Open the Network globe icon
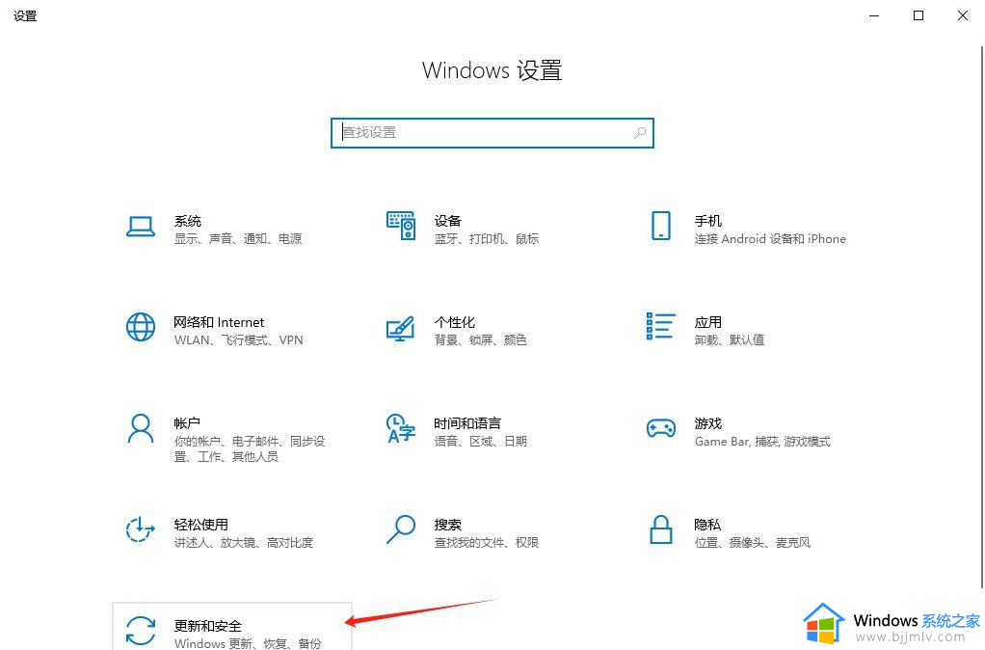The width and height of the screenshot is (985, 650). tap(140, 327)
